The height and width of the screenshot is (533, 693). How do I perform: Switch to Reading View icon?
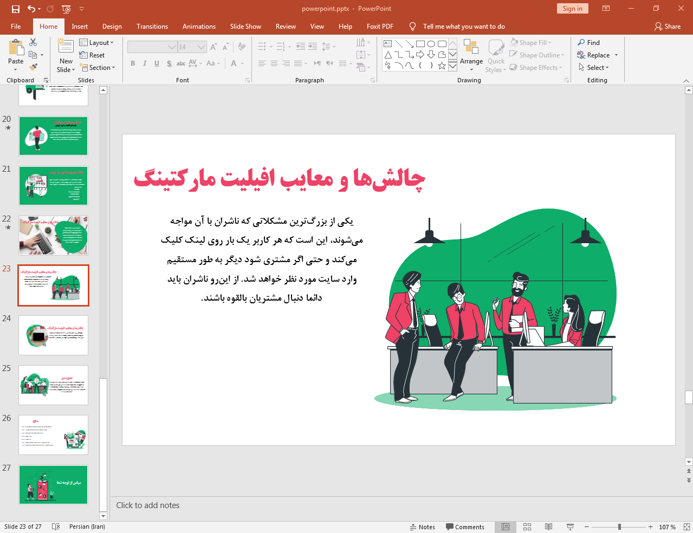point(548,527)
